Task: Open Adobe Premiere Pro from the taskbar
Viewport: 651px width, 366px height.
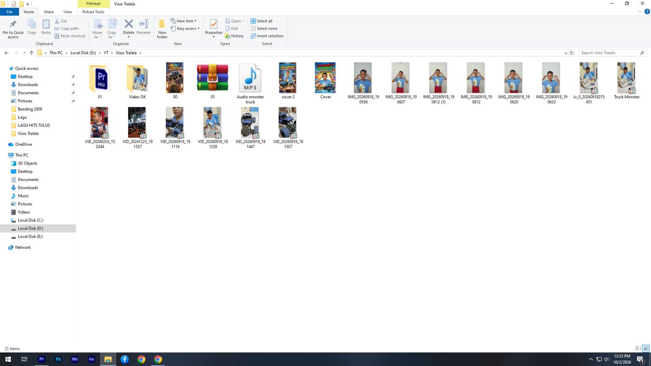Action: (x=42, y=359)
